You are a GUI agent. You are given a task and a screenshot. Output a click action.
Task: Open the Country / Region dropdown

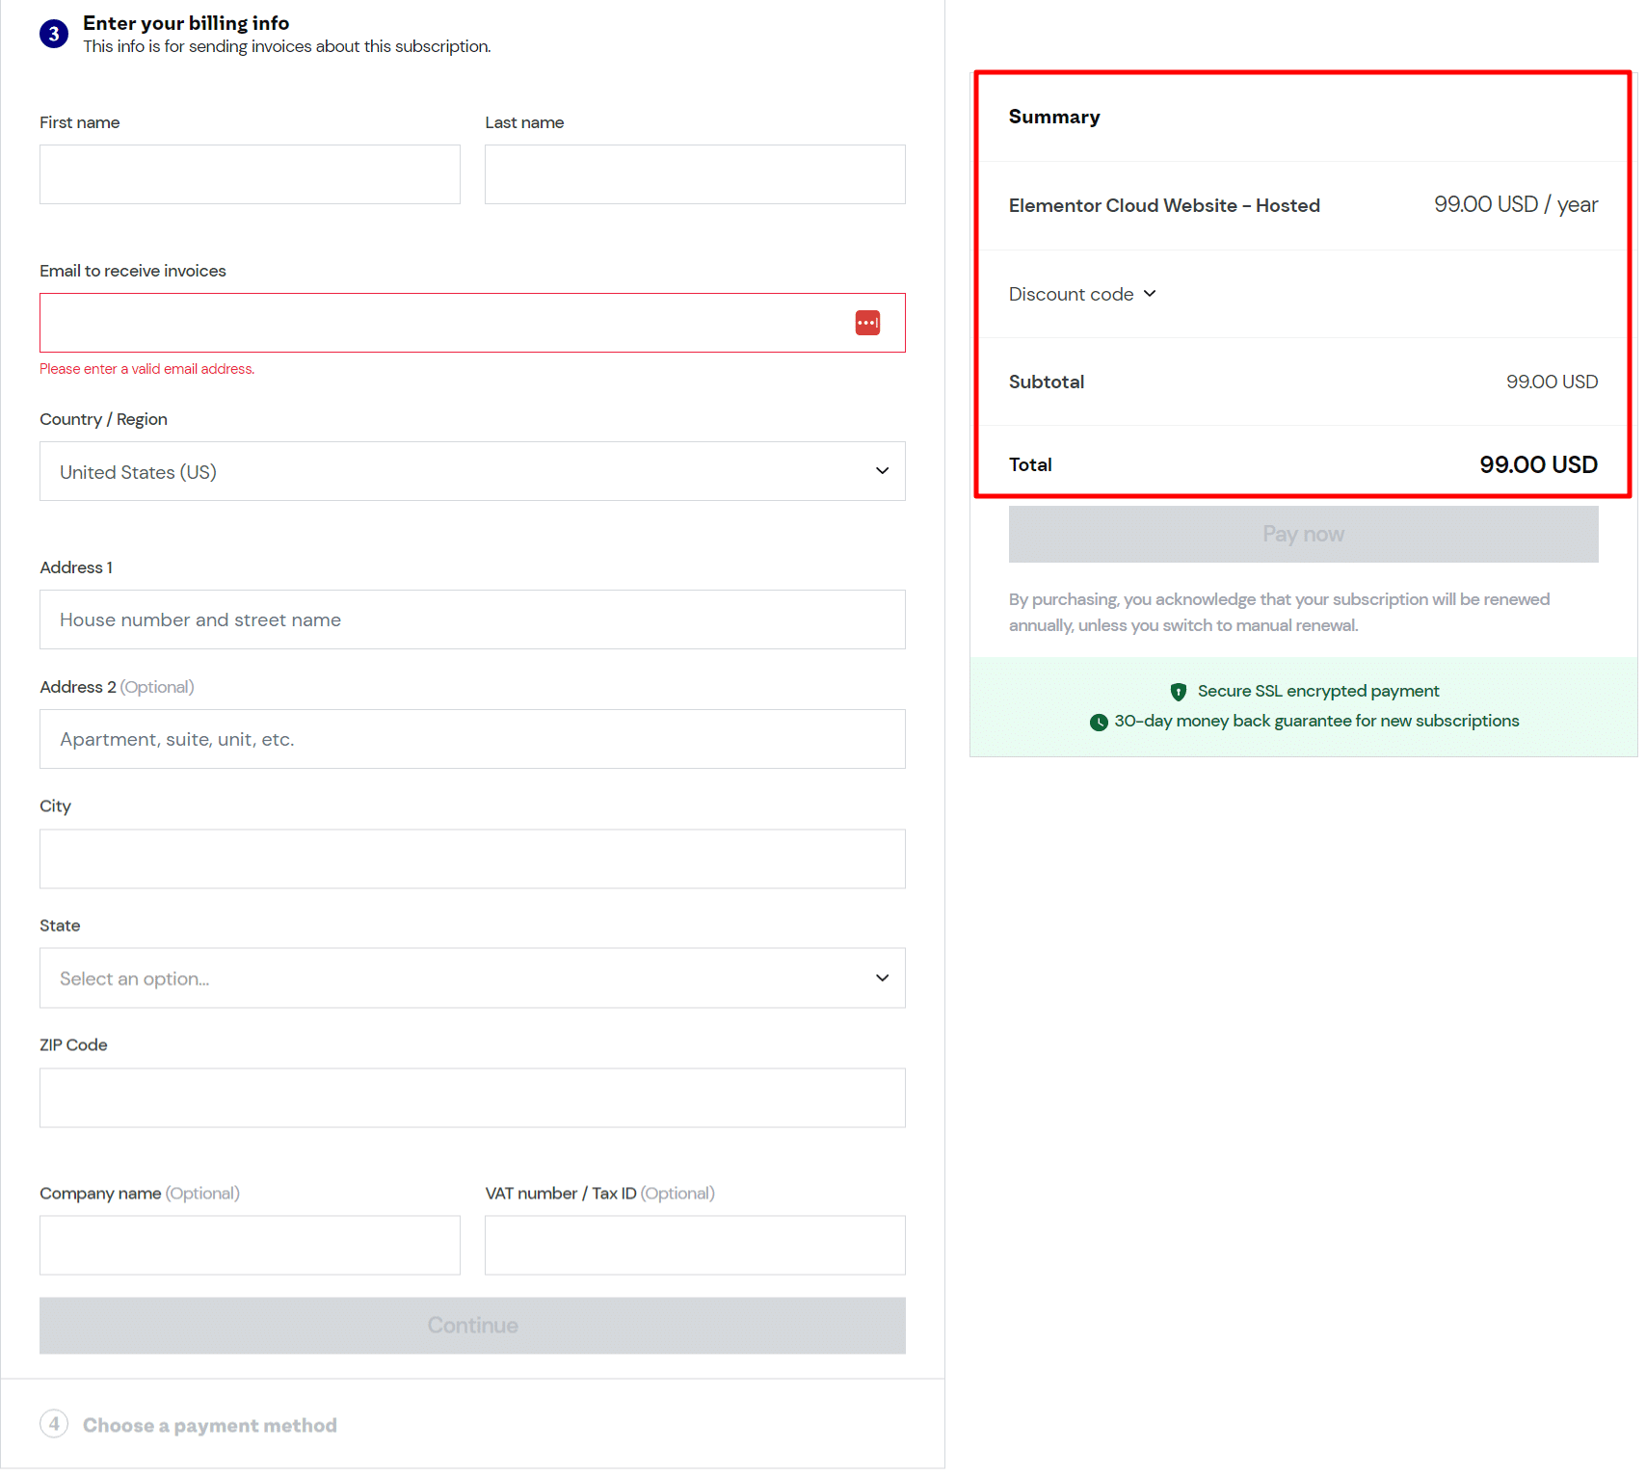(472, 471)
